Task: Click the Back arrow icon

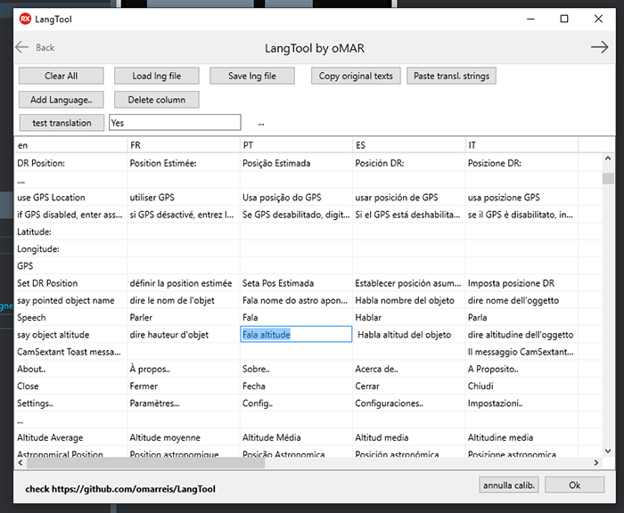Action: tap(22, 47)
